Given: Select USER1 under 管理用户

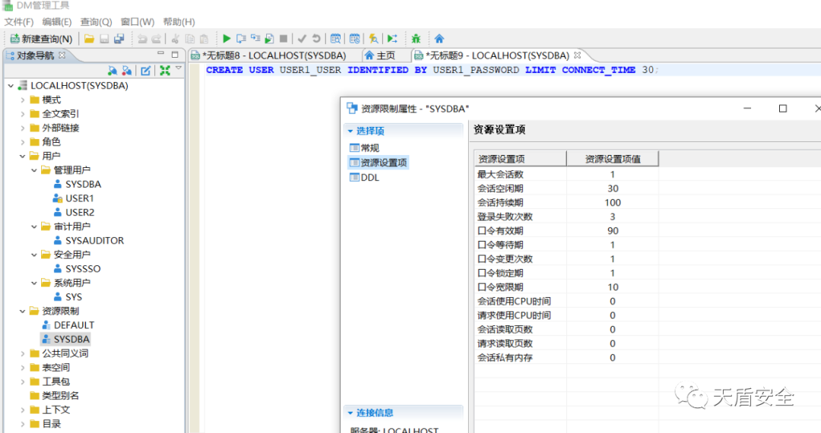Looking at the screenshot, I should coord(79,198).
